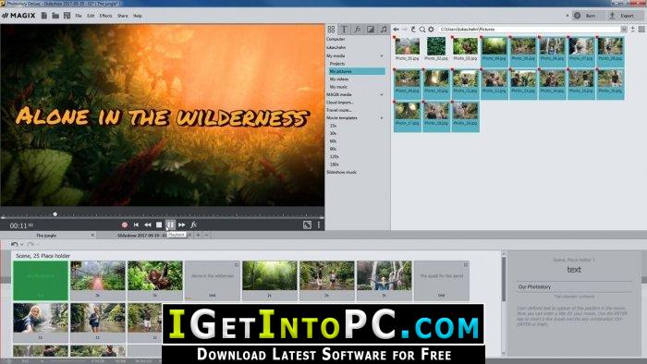Open the Share menu

tap(123, 16)
